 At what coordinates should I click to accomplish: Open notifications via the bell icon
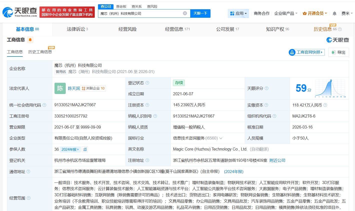click(334, 13)
